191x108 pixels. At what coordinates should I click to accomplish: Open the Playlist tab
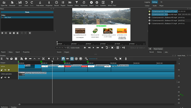pos(3,52)
